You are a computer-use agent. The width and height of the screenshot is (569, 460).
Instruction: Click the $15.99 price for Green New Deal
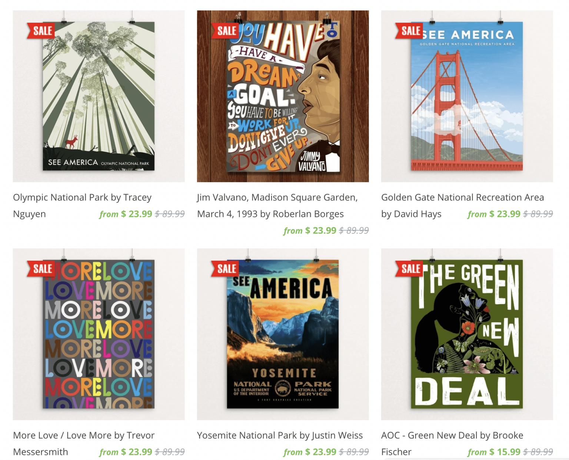[x=505, y=452]
